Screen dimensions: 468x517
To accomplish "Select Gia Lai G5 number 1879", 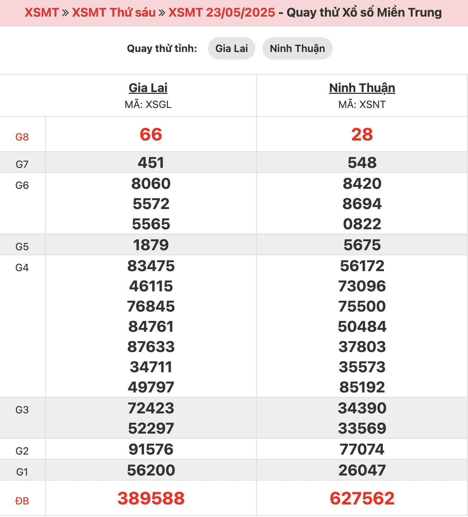I will click(x=151, y=245).
